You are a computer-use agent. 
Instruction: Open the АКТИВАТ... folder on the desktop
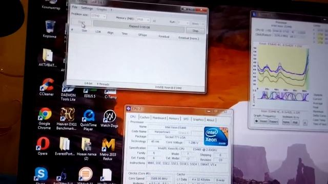click(48, 58)
